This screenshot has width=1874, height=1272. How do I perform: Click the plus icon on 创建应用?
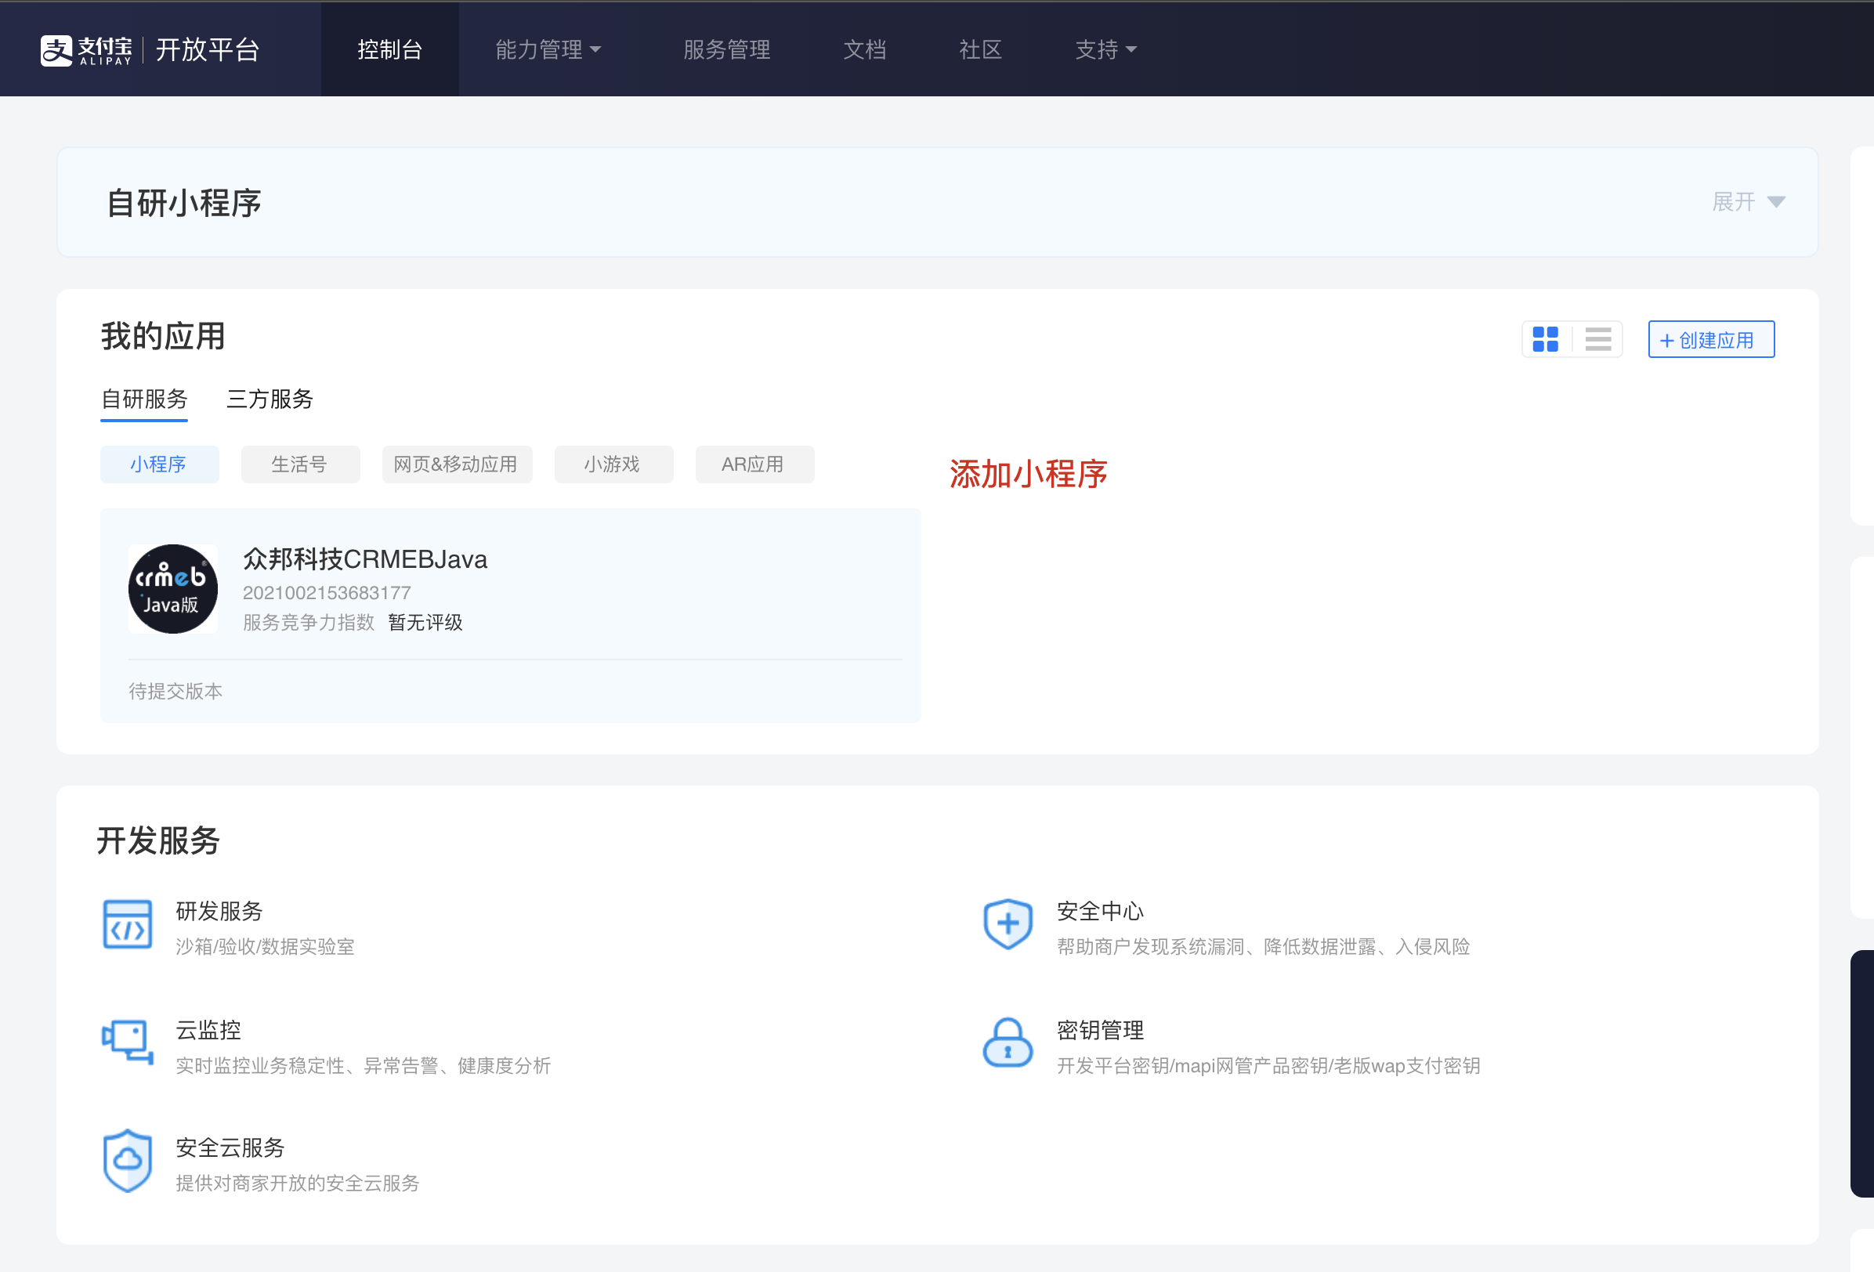click(x=1669, y=339)
